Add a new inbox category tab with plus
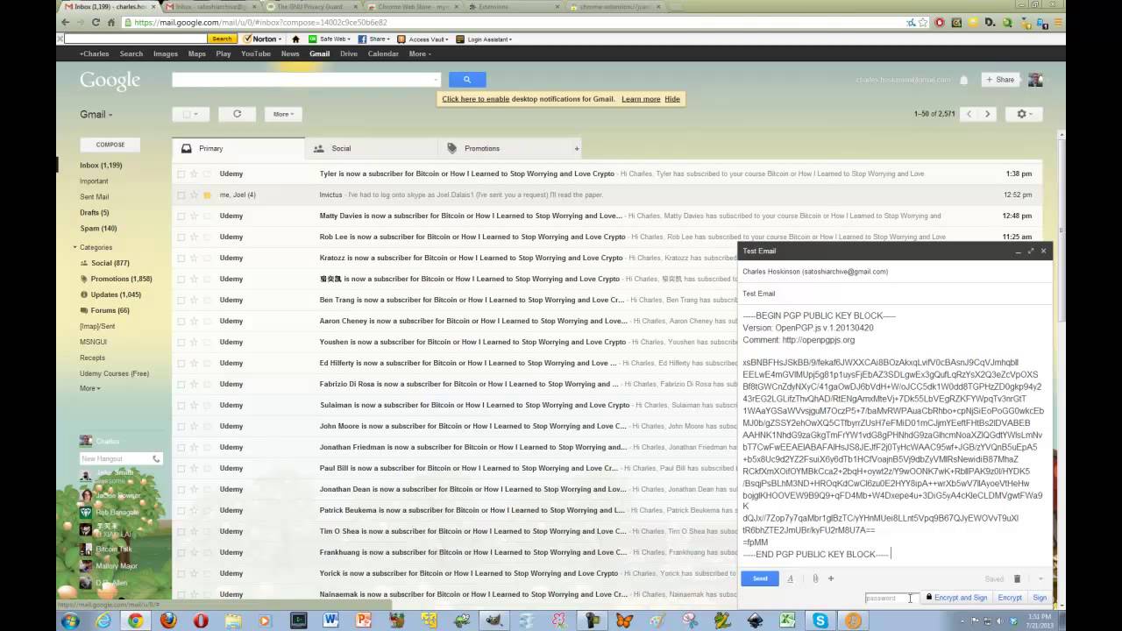Screen dimensions: 1122x631 tap(577, 148)
